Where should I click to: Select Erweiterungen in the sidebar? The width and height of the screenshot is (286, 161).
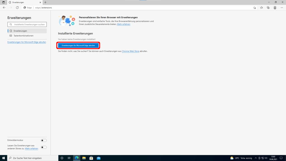pos(27,31)
